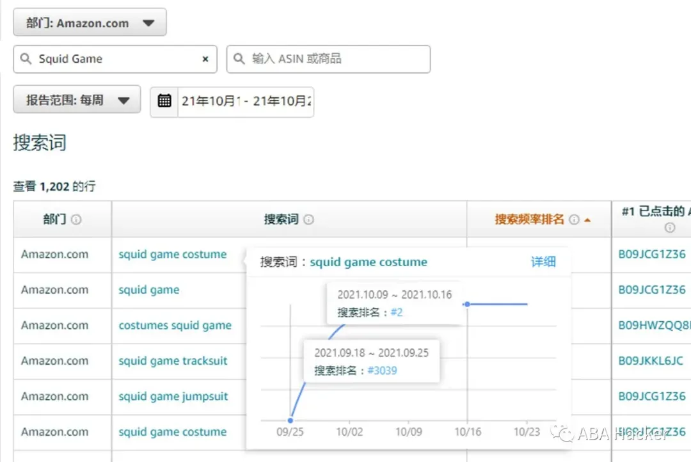Screen dimensions: 691x462
Task: Click the 搜索词 section heading
Action: [40, 143]
